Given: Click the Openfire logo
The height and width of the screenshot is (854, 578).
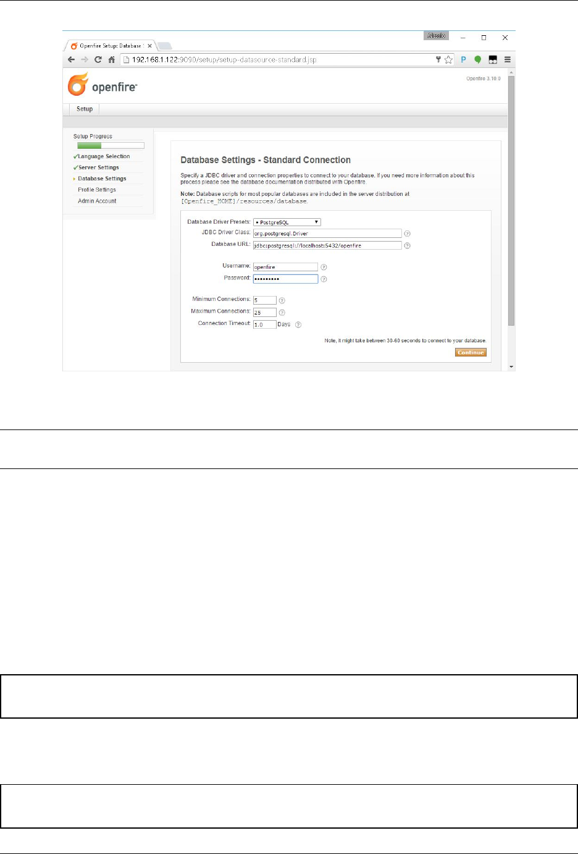Looking at the screenshot, I should [103, 85].
